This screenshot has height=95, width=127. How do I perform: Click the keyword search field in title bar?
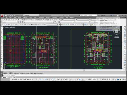[88, 15]
